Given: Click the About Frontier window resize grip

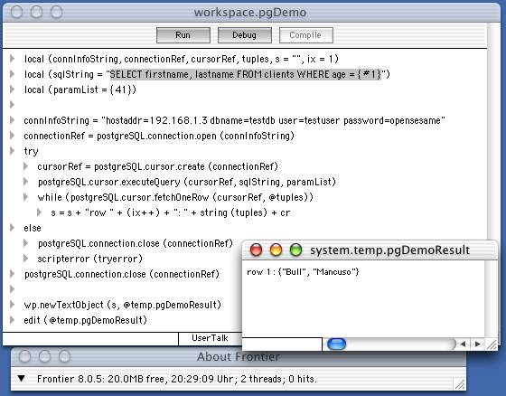Looking at the screenshot, I should pyautogui.click(x=460, y=383).
